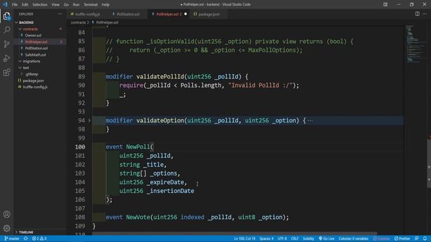
Task: Click the master branch indicator
Action: pyautogui.click(x=11, y=239)
